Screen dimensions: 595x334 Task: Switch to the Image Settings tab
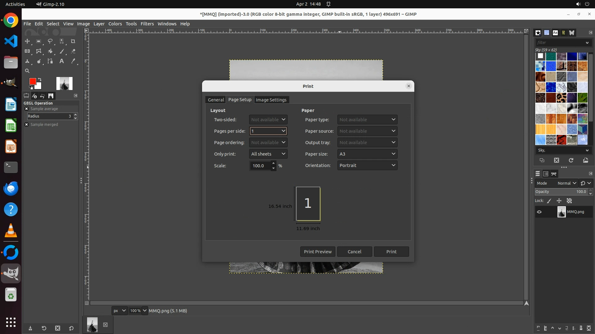pos(271,100)
